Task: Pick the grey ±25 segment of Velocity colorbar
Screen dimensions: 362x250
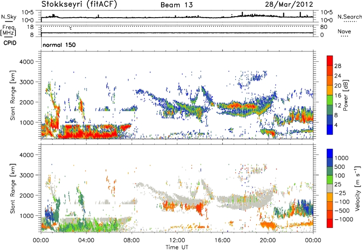Action: coord(330,189)
